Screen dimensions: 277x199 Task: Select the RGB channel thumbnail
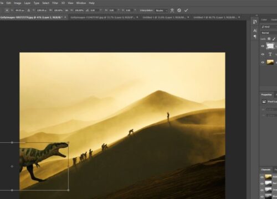[x=268, y=177]
